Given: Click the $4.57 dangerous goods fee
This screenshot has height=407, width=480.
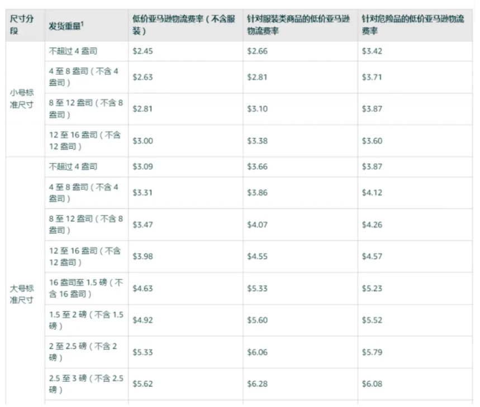Looking at the screenshot, I should coord(372,257).
